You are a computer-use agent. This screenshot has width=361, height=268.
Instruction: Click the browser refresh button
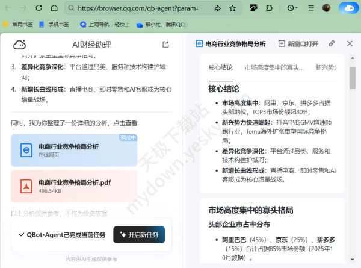pyautogui.click(x=39, y=8)
